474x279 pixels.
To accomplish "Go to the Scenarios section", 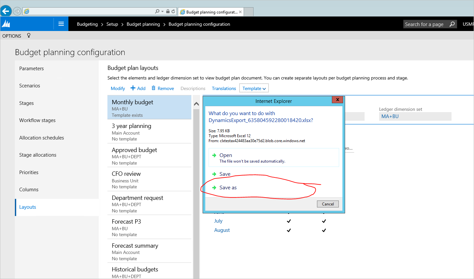I will (x=30, y=86).
